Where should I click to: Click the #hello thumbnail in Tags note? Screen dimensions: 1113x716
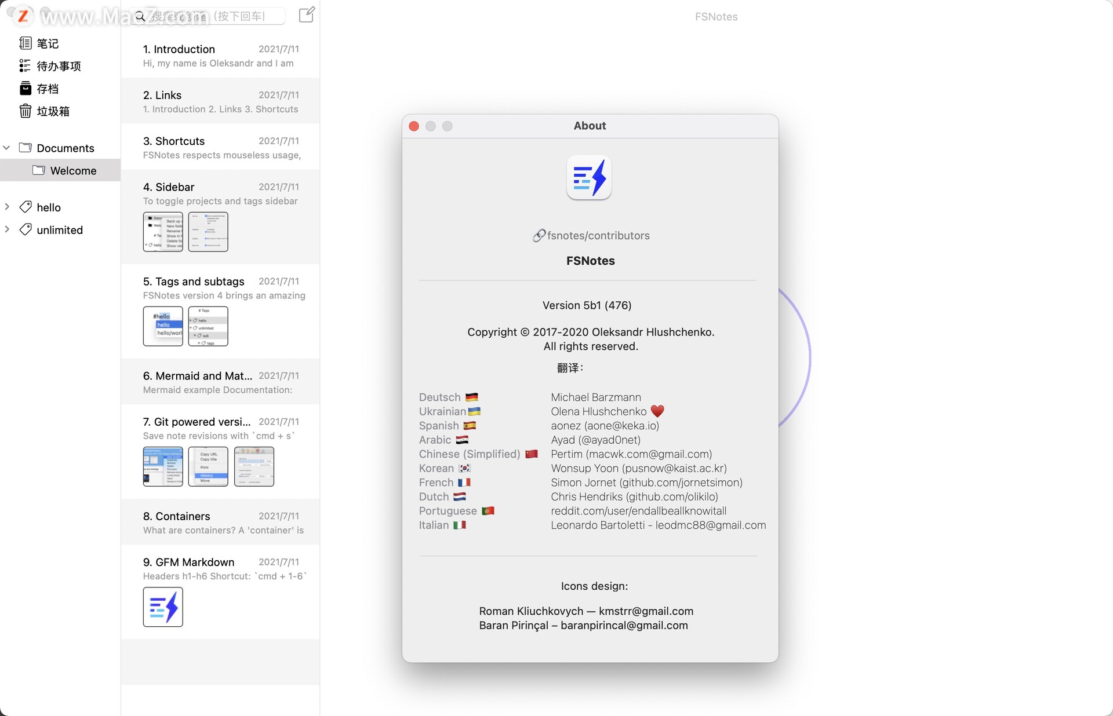[x=163, y=326]
